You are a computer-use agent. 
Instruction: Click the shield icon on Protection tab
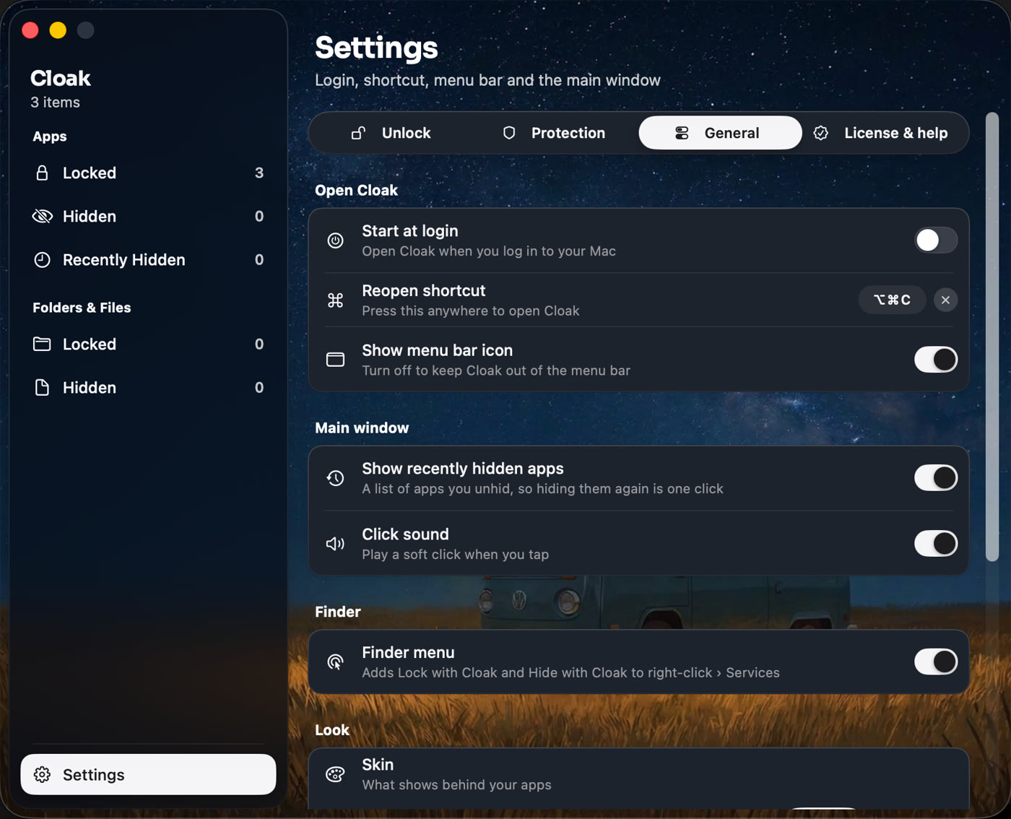coord(509,133)
